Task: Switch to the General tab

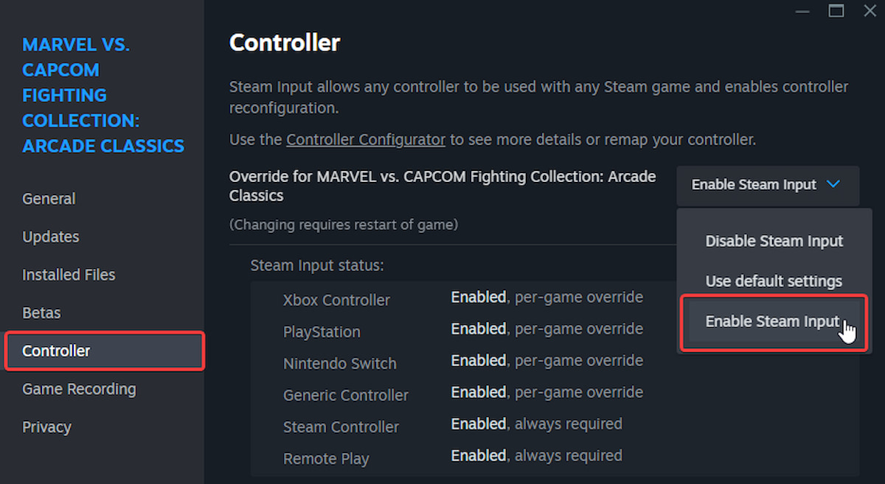Action: (49, 198)
